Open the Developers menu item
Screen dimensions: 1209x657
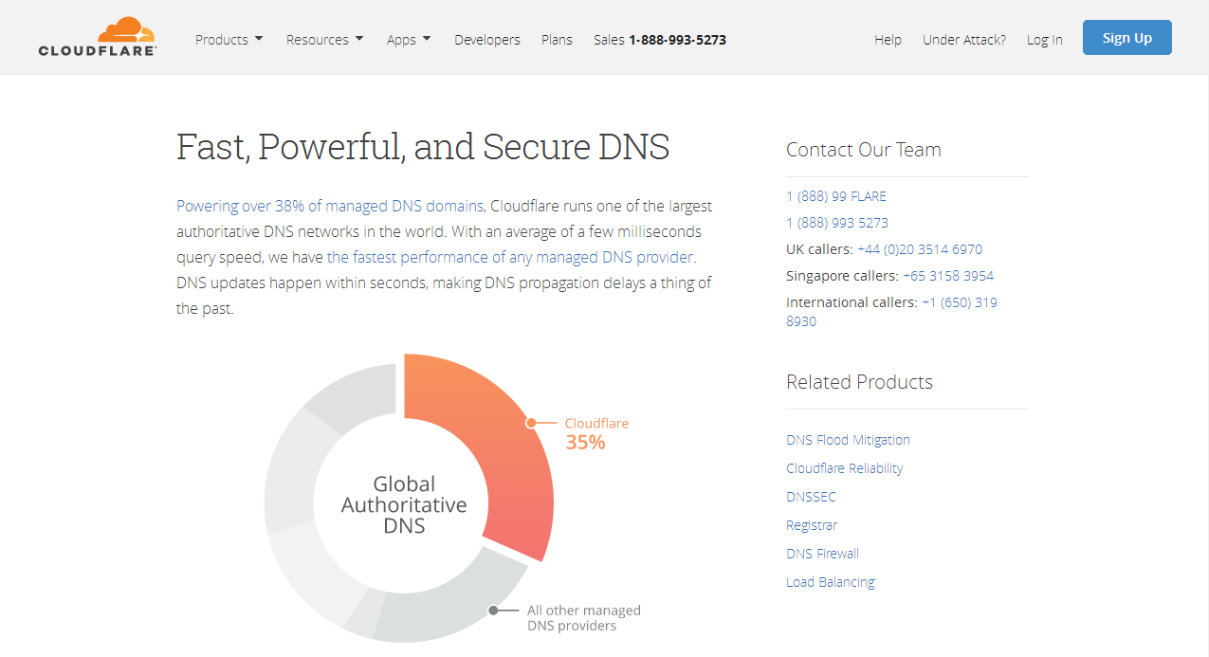click(487, 40)
